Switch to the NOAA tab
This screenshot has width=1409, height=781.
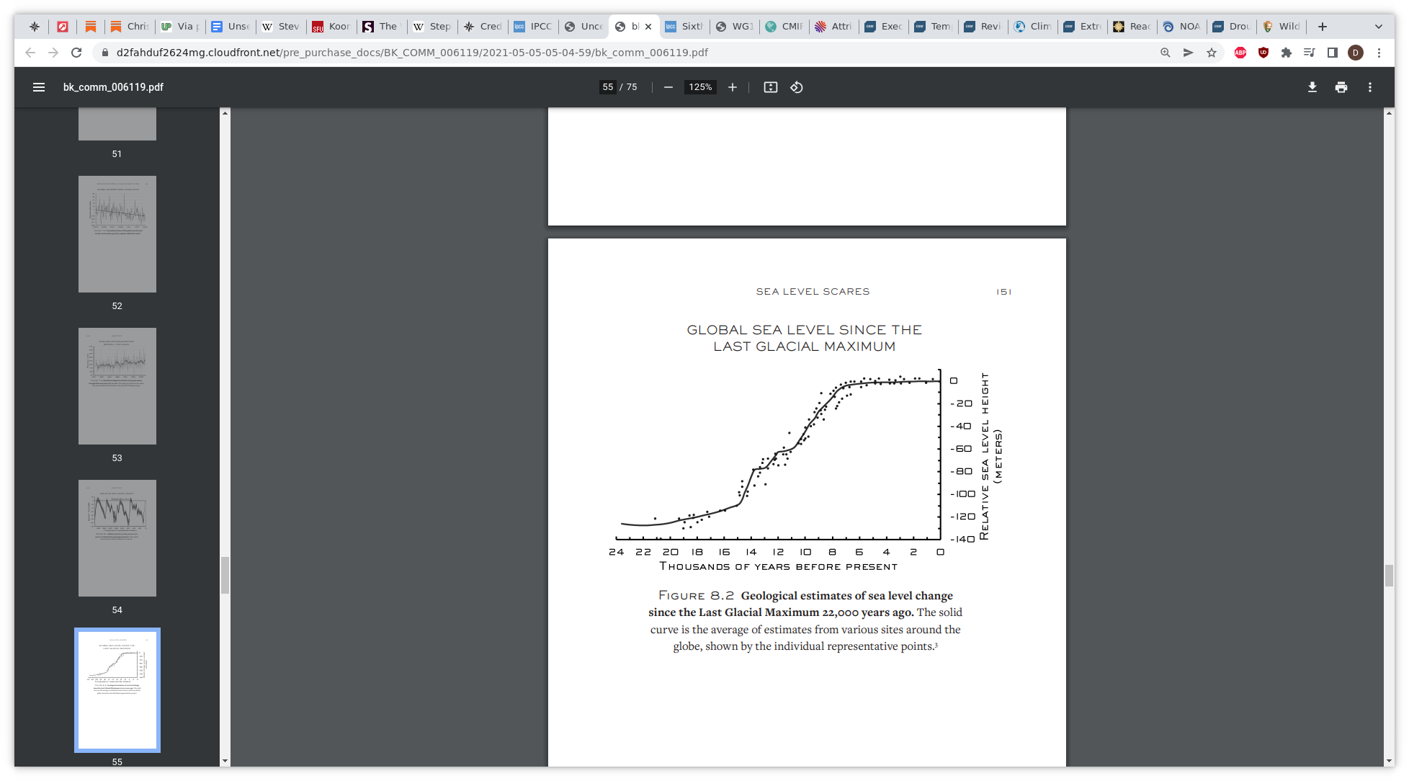[1182, 27]
